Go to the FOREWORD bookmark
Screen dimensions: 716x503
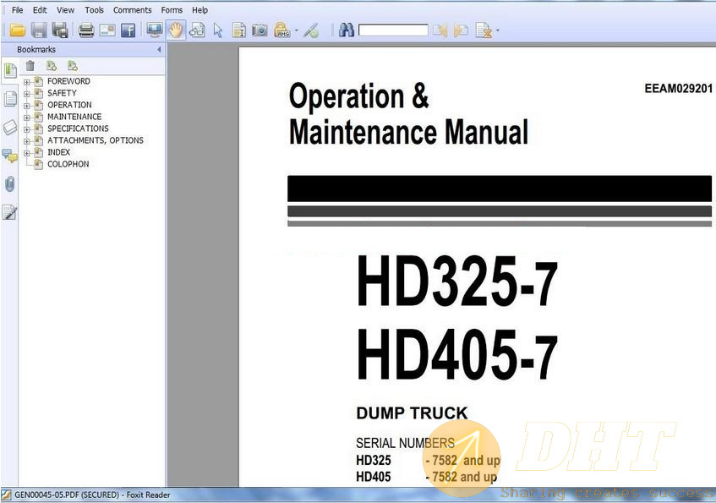[x=69, y=81]
